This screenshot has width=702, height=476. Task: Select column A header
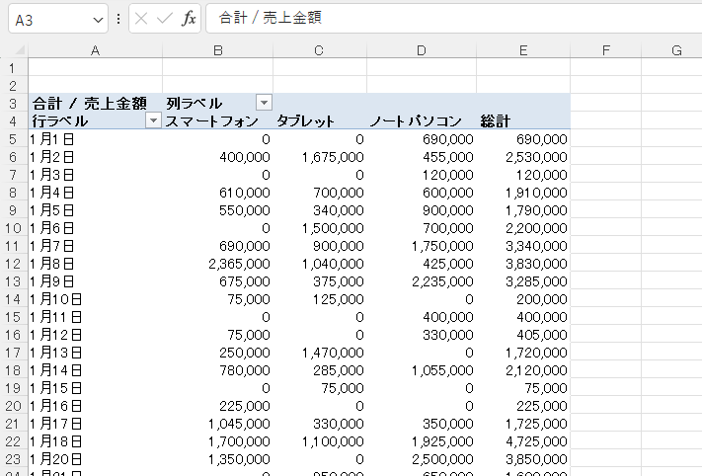(95, 50)
